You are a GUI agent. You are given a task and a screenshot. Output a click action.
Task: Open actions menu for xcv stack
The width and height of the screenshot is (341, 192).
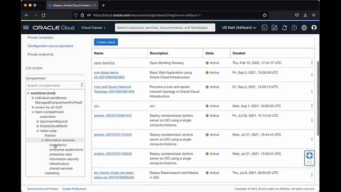[x=312, y=106]
